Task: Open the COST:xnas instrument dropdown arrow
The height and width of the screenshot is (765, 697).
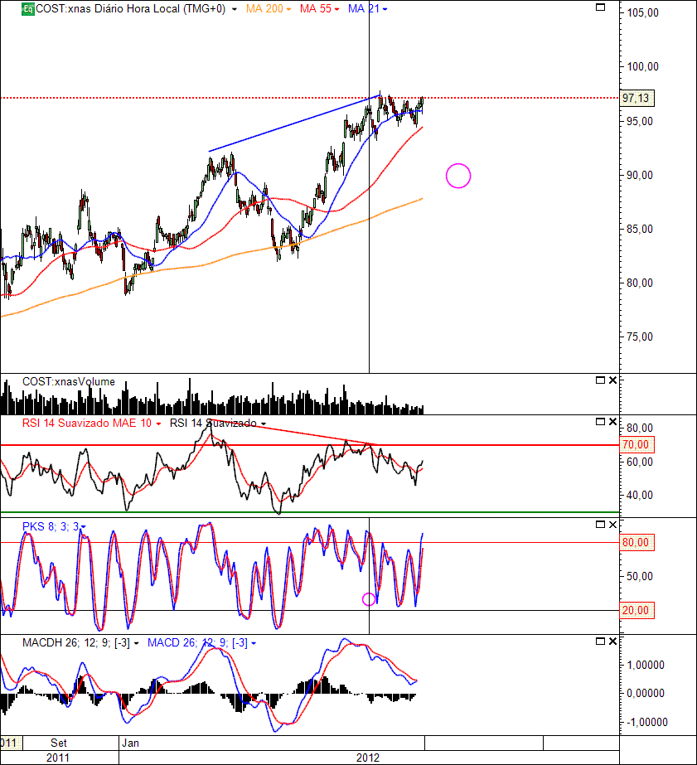Action: [234, 9]
